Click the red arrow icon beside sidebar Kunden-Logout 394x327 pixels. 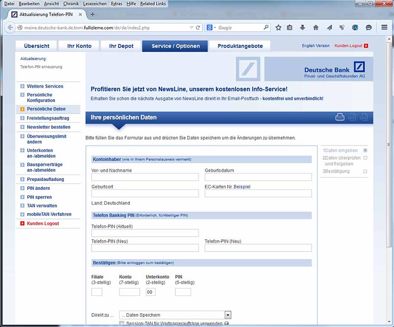(22, 223)
